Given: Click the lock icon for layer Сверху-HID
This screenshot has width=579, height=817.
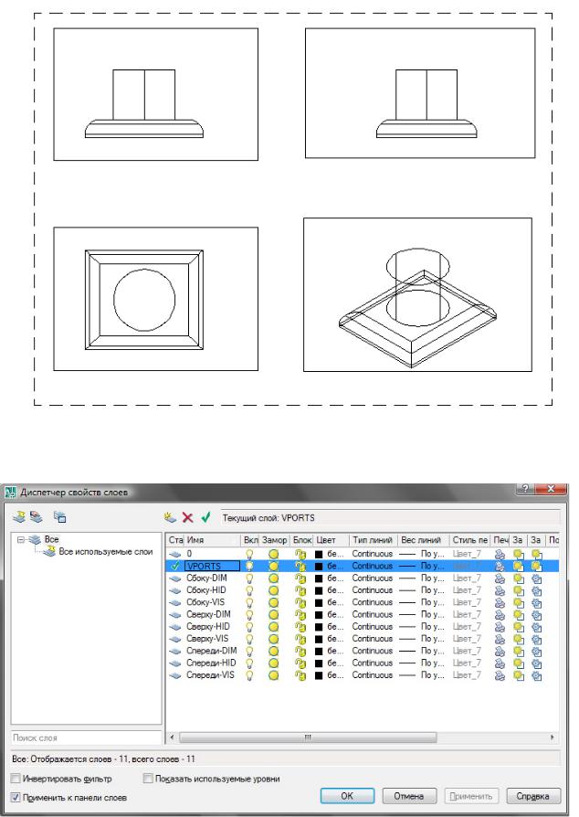Looking at the screenshot, I should 300,627.
